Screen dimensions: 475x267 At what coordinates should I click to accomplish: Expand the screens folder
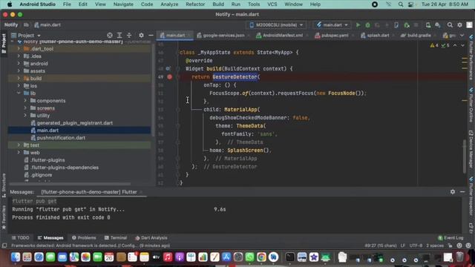25,108
